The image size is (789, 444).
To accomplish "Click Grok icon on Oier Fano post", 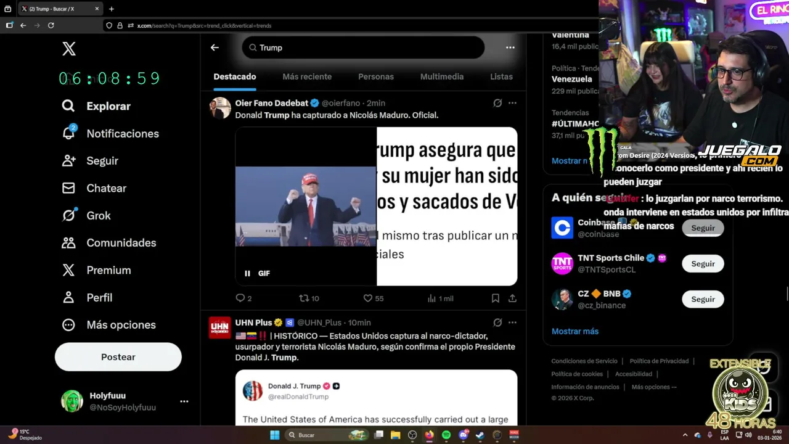I will pyautogui.click(x=497, y=103).
